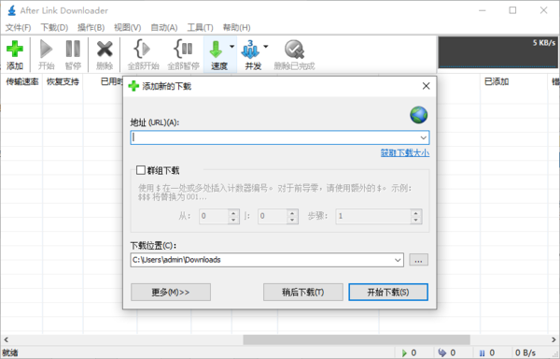Maximize the After Link Downloader window
560x359 pixels.
click(512, 10)
